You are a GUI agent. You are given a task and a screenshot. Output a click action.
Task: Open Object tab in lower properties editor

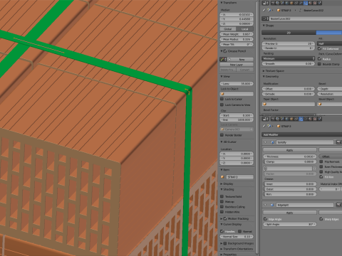[x=291, y=119]
